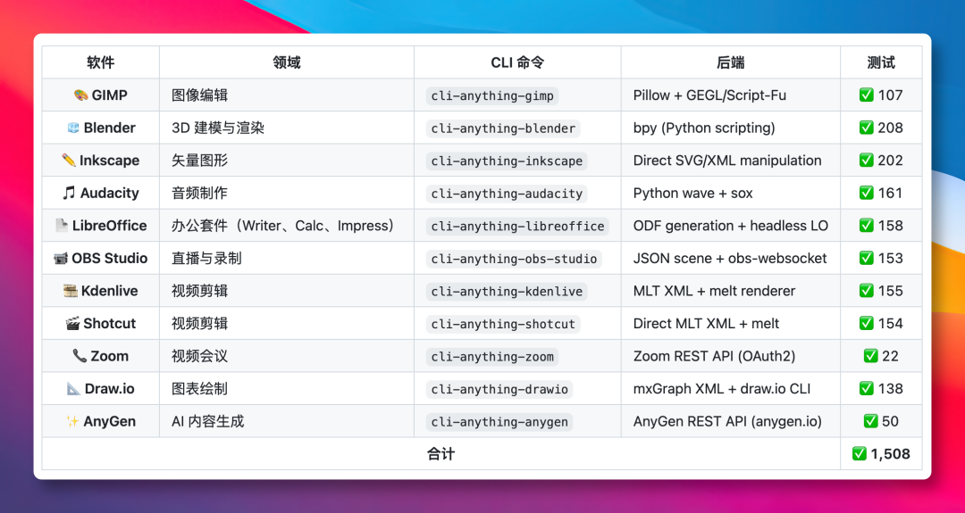
Task: Click the 办公套件 Writer Calc Impress cell
Action: click(x=286, y=226)
